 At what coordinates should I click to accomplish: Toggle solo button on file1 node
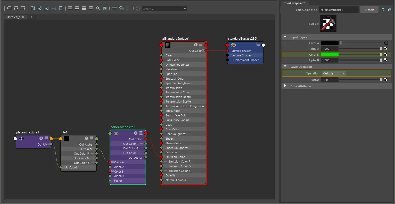point(86,138)
